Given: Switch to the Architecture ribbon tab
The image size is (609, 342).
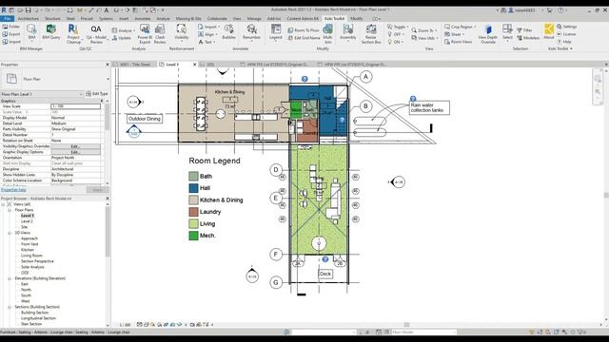Looking at the screenshot, I should [29, 18].
